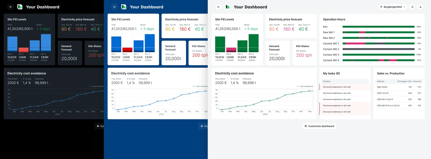The image size is (431, 159).
Task: Click Electricity price forecast heading in light theme
Action: pyautogui.click(x=286, y=19)
